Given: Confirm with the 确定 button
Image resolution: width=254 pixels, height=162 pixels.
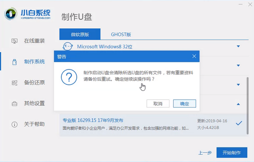Looking at the screenshot, I should [184, 103].
